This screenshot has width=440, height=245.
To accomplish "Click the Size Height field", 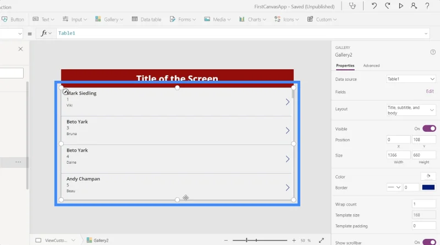I will [424, 155].
